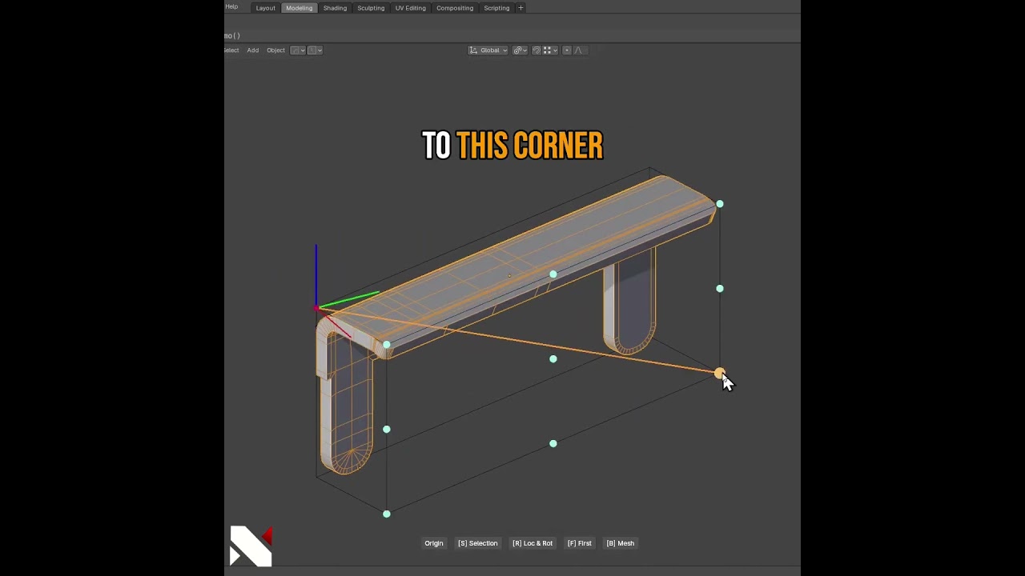Add a new workspace with the plus button
Viewport: 1025px width, 576px height.
[x=521, y=8]
